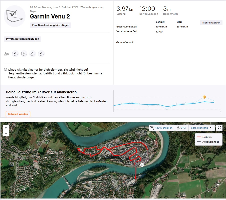Zoom in on the map

point(6,127)
